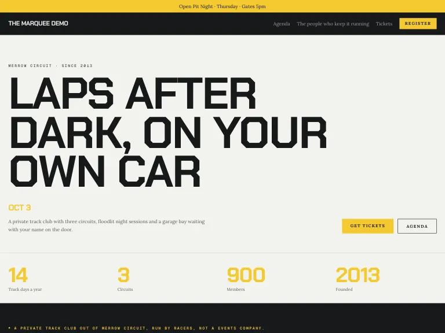Click the '900' members stat
This screenshot has width=445, height=333.
[x=246, y=275]
